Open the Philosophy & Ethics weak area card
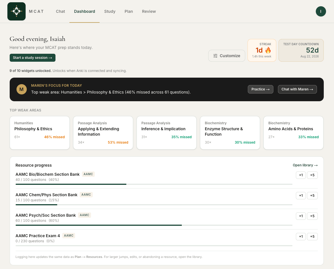Image resolution: width=334 pixels, height=269 pixels. (40, 133)
